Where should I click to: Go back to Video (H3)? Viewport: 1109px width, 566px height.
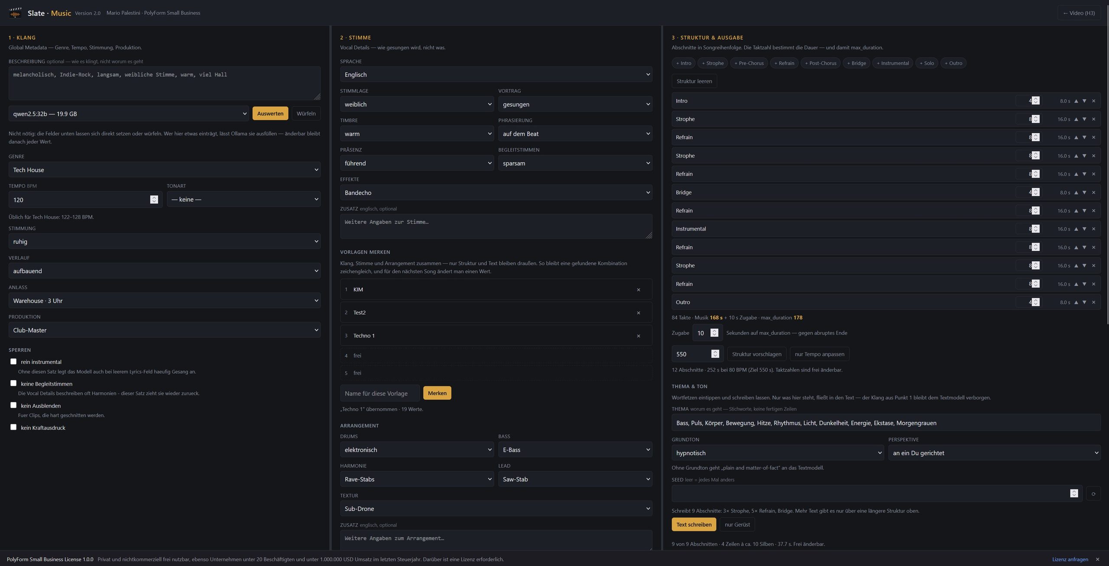1079,13
